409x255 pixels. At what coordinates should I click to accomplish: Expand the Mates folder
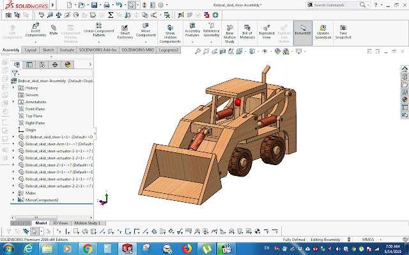pyautogui.click(x=13, y=193)
